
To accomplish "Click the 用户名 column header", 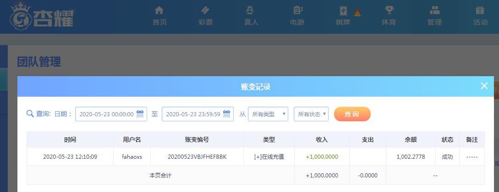I will (132, 140).
